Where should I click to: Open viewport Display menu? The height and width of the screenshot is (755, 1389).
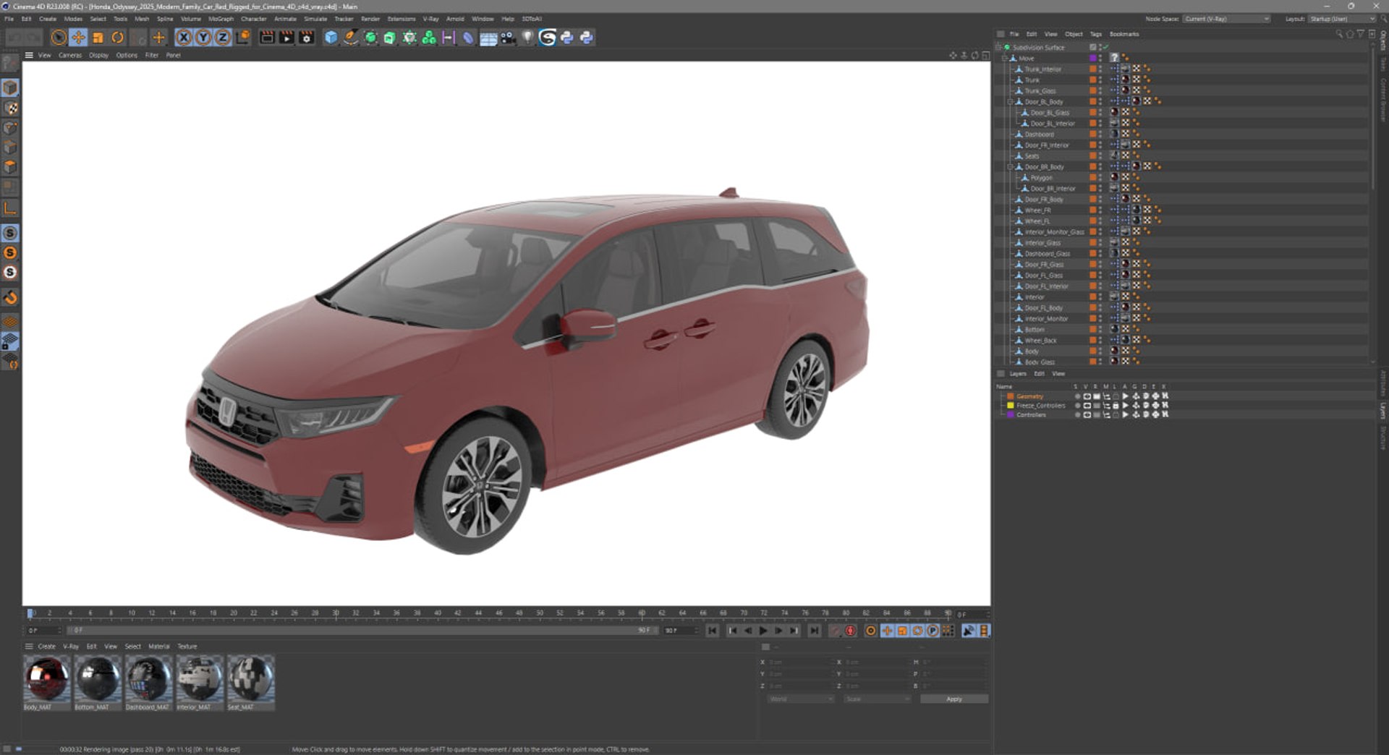[98, 55]
